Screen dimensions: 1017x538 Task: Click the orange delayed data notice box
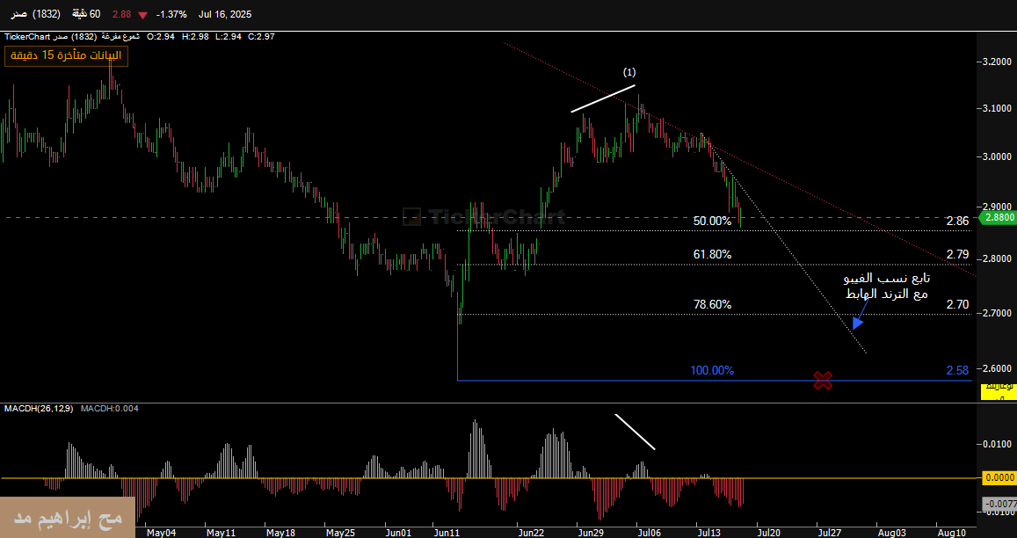(x=68, y=56)
